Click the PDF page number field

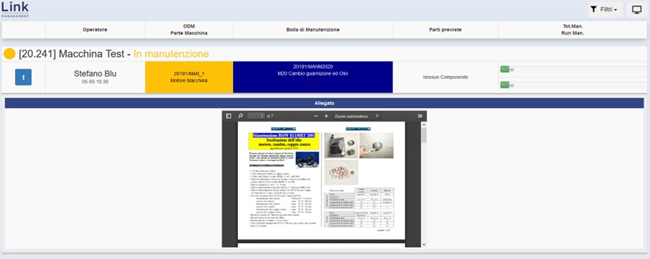click(x=256, y=116)
